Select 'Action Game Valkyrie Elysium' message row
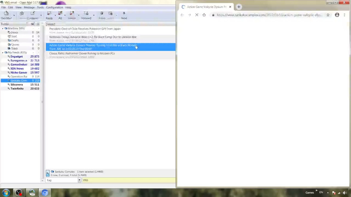This screenshot has width=351, height=197. [110, 47]
